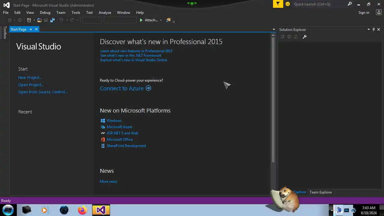Viewport: 384px width, 216px height.
Task: Click the Visual Studio taskbar icon
Action: point(101,210)
